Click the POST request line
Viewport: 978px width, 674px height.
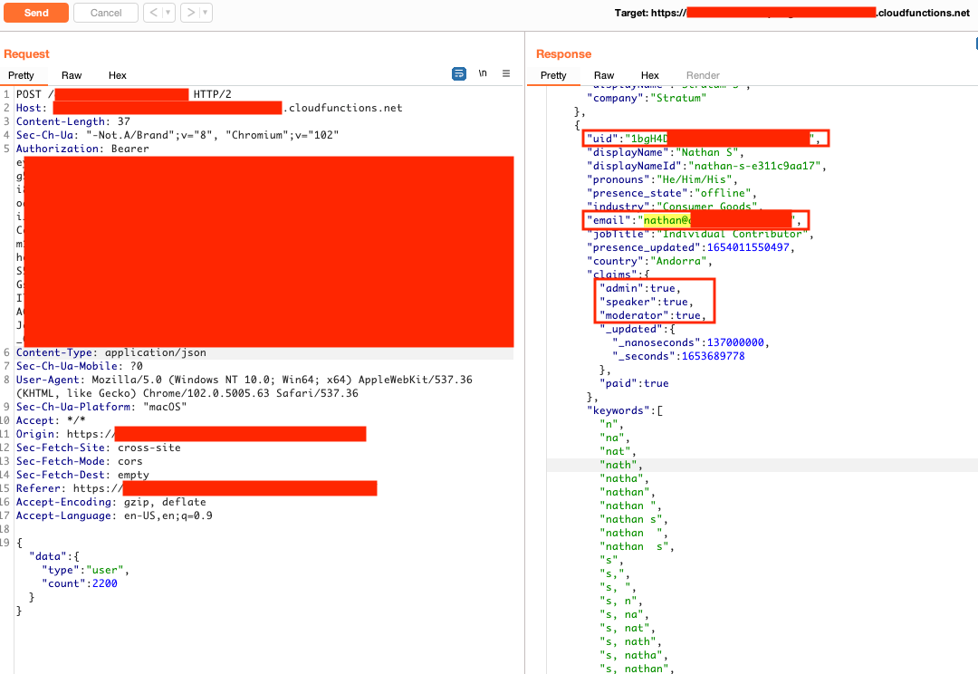pos(124,94)
